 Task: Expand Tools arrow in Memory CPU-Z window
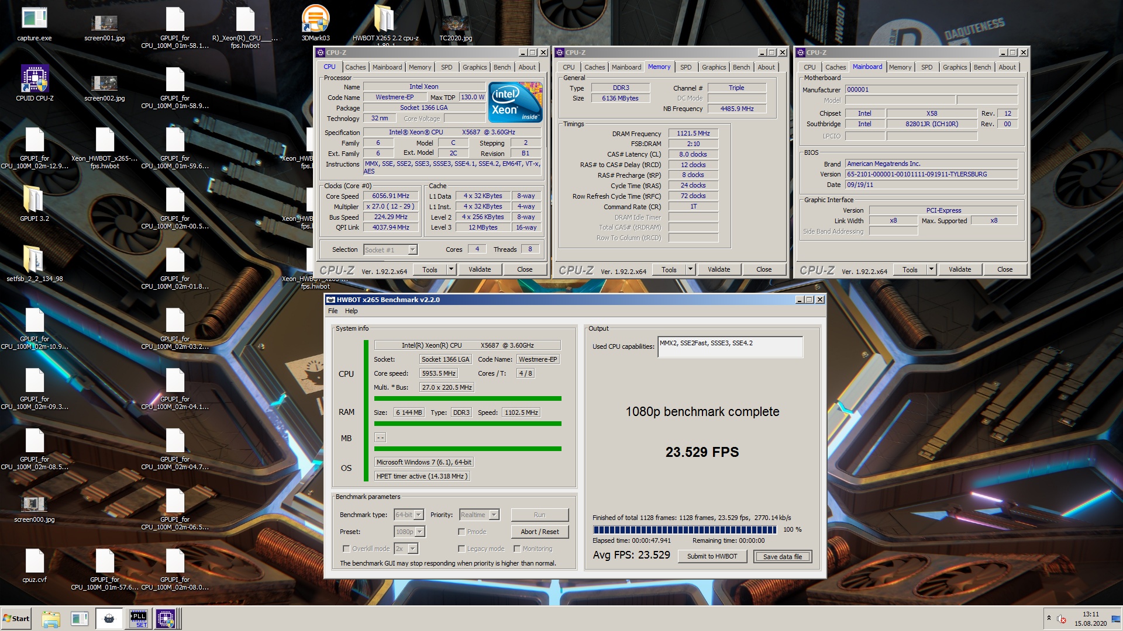[690, 269]
